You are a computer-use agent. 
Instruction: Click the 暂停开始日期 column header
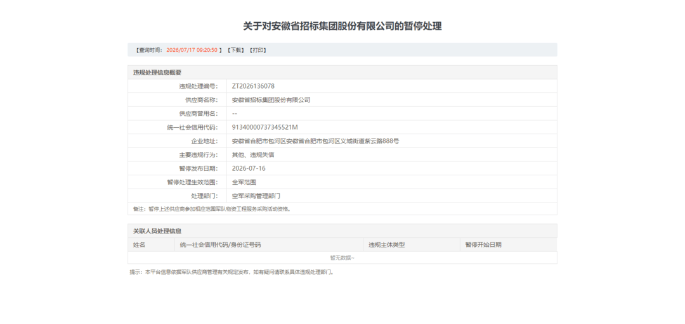[x=509, y=245]
